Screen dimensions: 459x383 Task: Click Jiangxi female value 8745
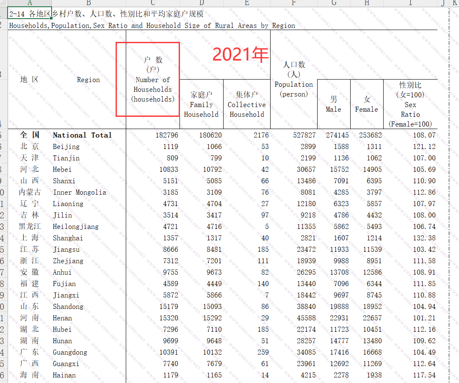point(374,295)
